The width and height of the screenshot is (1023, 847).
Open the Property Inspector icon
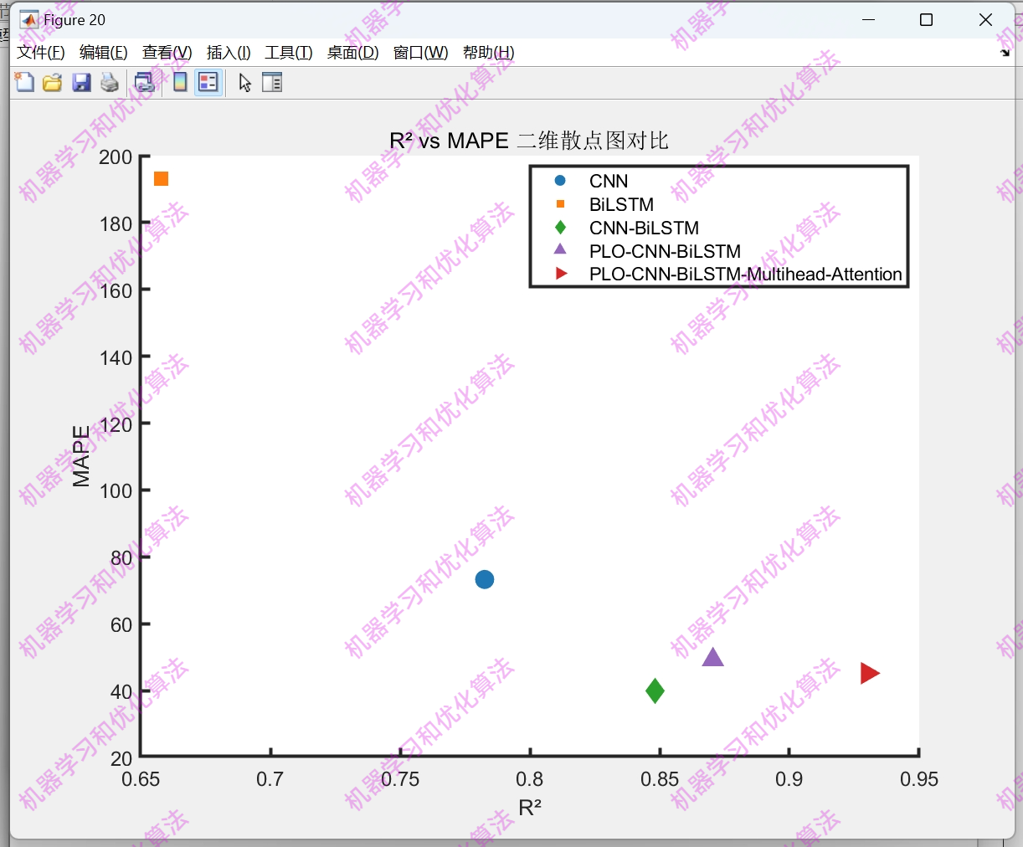(x=272, y=82)
